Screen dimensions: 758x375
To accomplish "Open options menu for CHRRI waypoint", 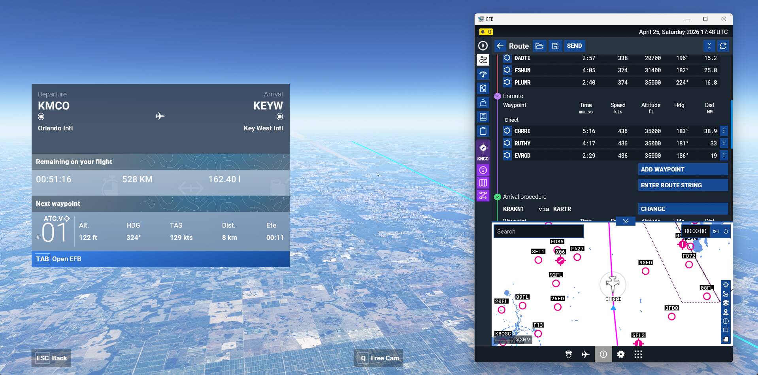I will click(x=724, y=131).
